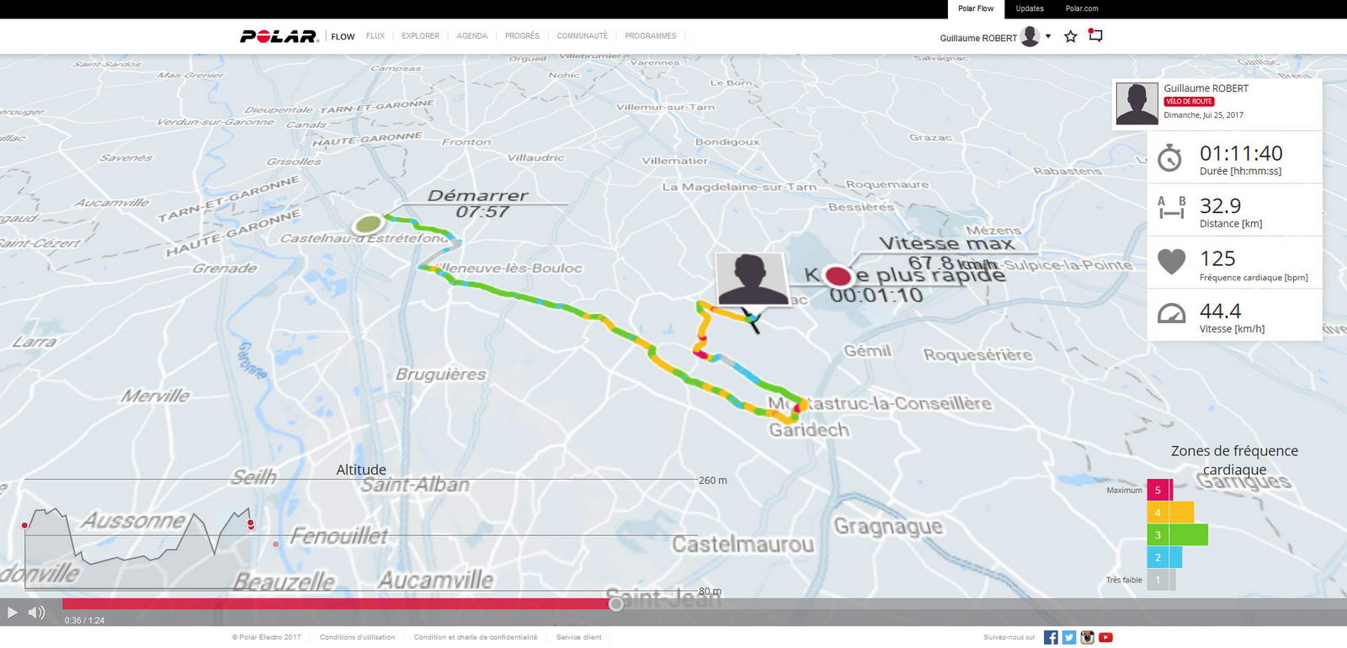Click the green start point marker
Image resolution: width=1347 pixels, height=648 pixels.
tap(368, 224)
